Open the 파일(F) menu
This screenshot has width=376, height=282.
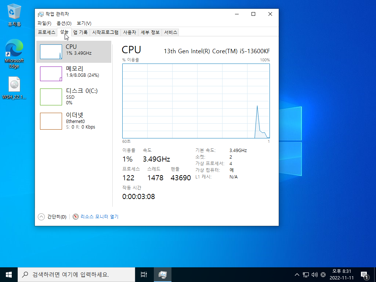[x=44, y=23]
